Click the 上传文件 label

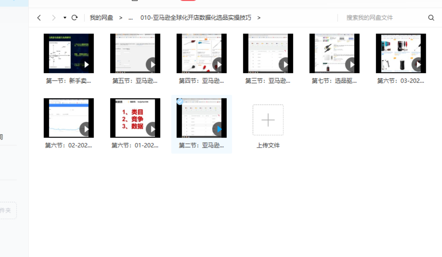click(x=268, y=146)
